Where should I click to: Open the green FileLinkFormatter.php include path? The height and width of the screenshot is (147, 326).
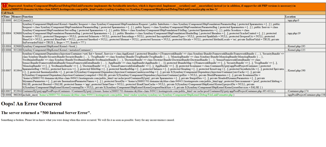coord(135,95)
